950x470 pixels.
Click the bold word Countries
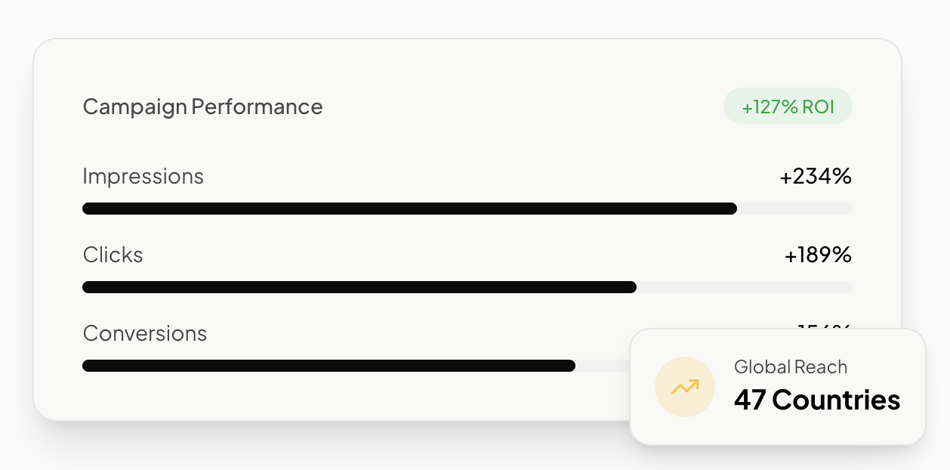click(x=837, y=400)
